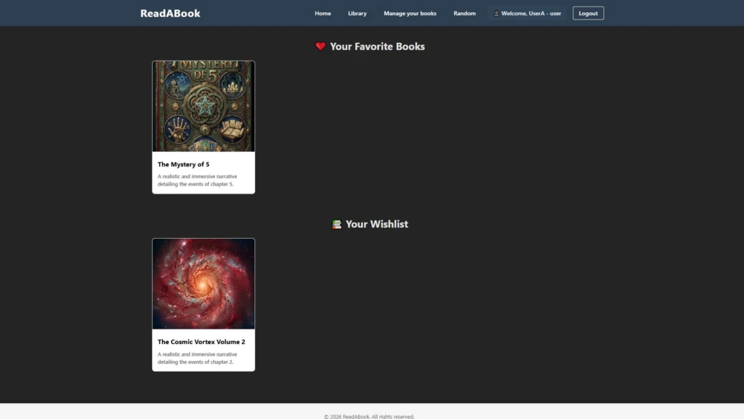This screenshot has height=419, width=744.
Task: Navigate to the Home menu item
Action: click(323, 12)
